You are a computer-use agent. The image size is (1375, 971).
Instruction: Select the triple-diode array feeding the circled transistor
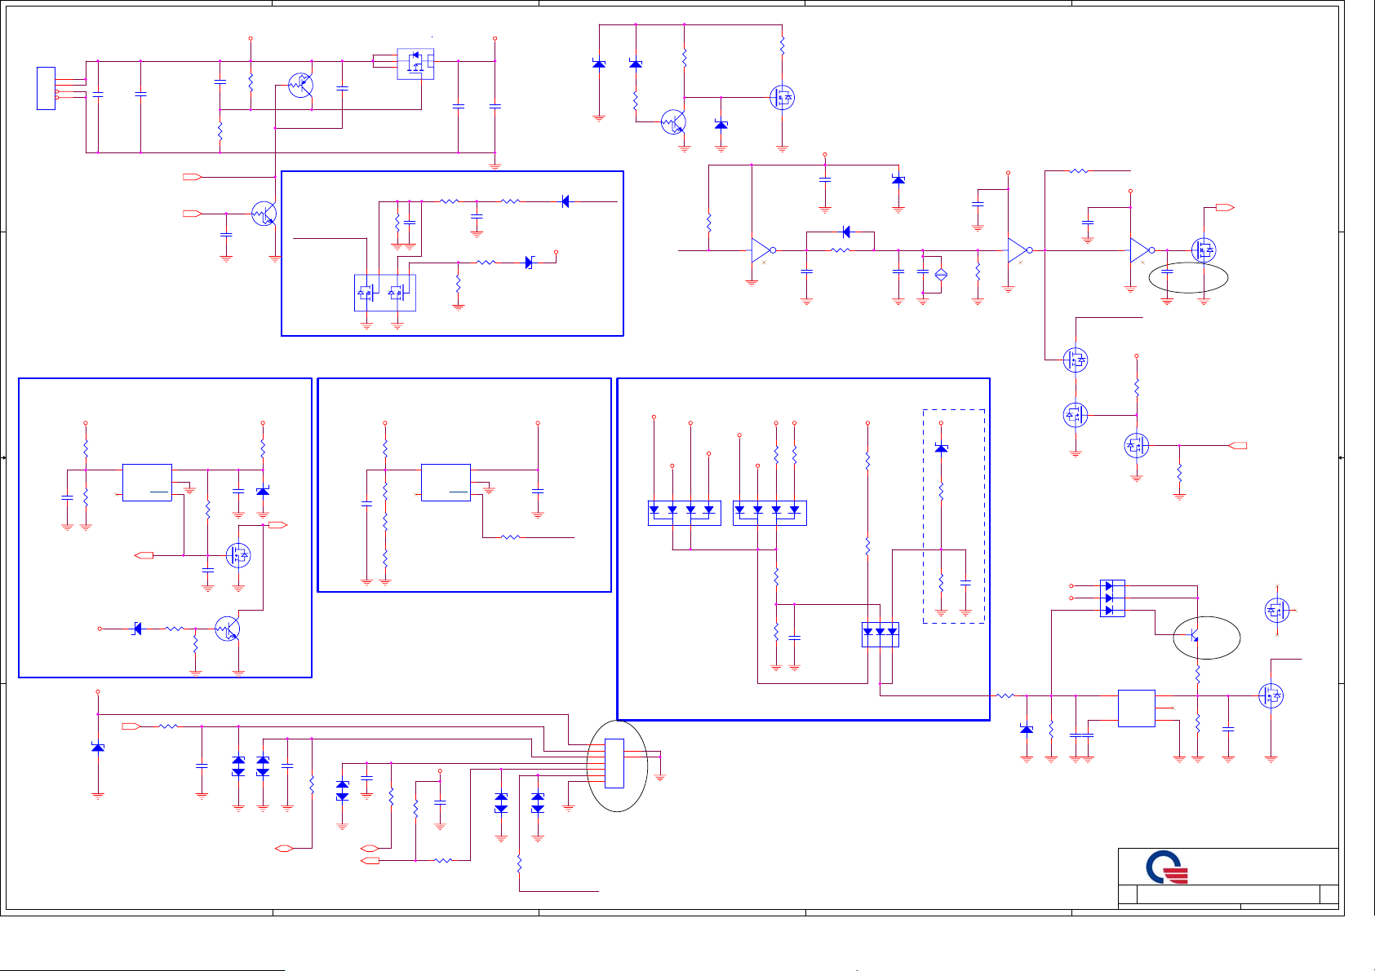[x=1112, y=598]
